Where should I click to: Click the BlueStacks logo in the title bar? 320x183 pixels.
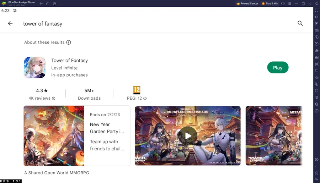pos(4,4)
